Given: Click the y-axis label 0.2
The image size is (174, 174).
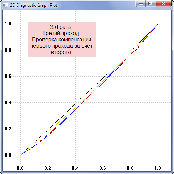Looking at the screenshot, I should click(x=8, y=129).
